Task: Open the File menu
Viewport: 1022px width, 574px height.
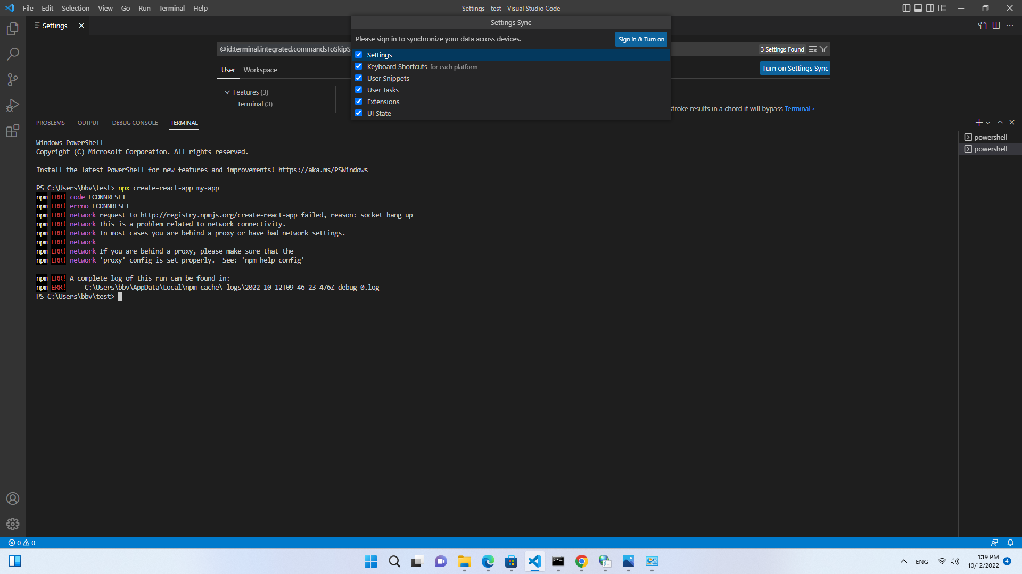Action: [x=28, y=8]
